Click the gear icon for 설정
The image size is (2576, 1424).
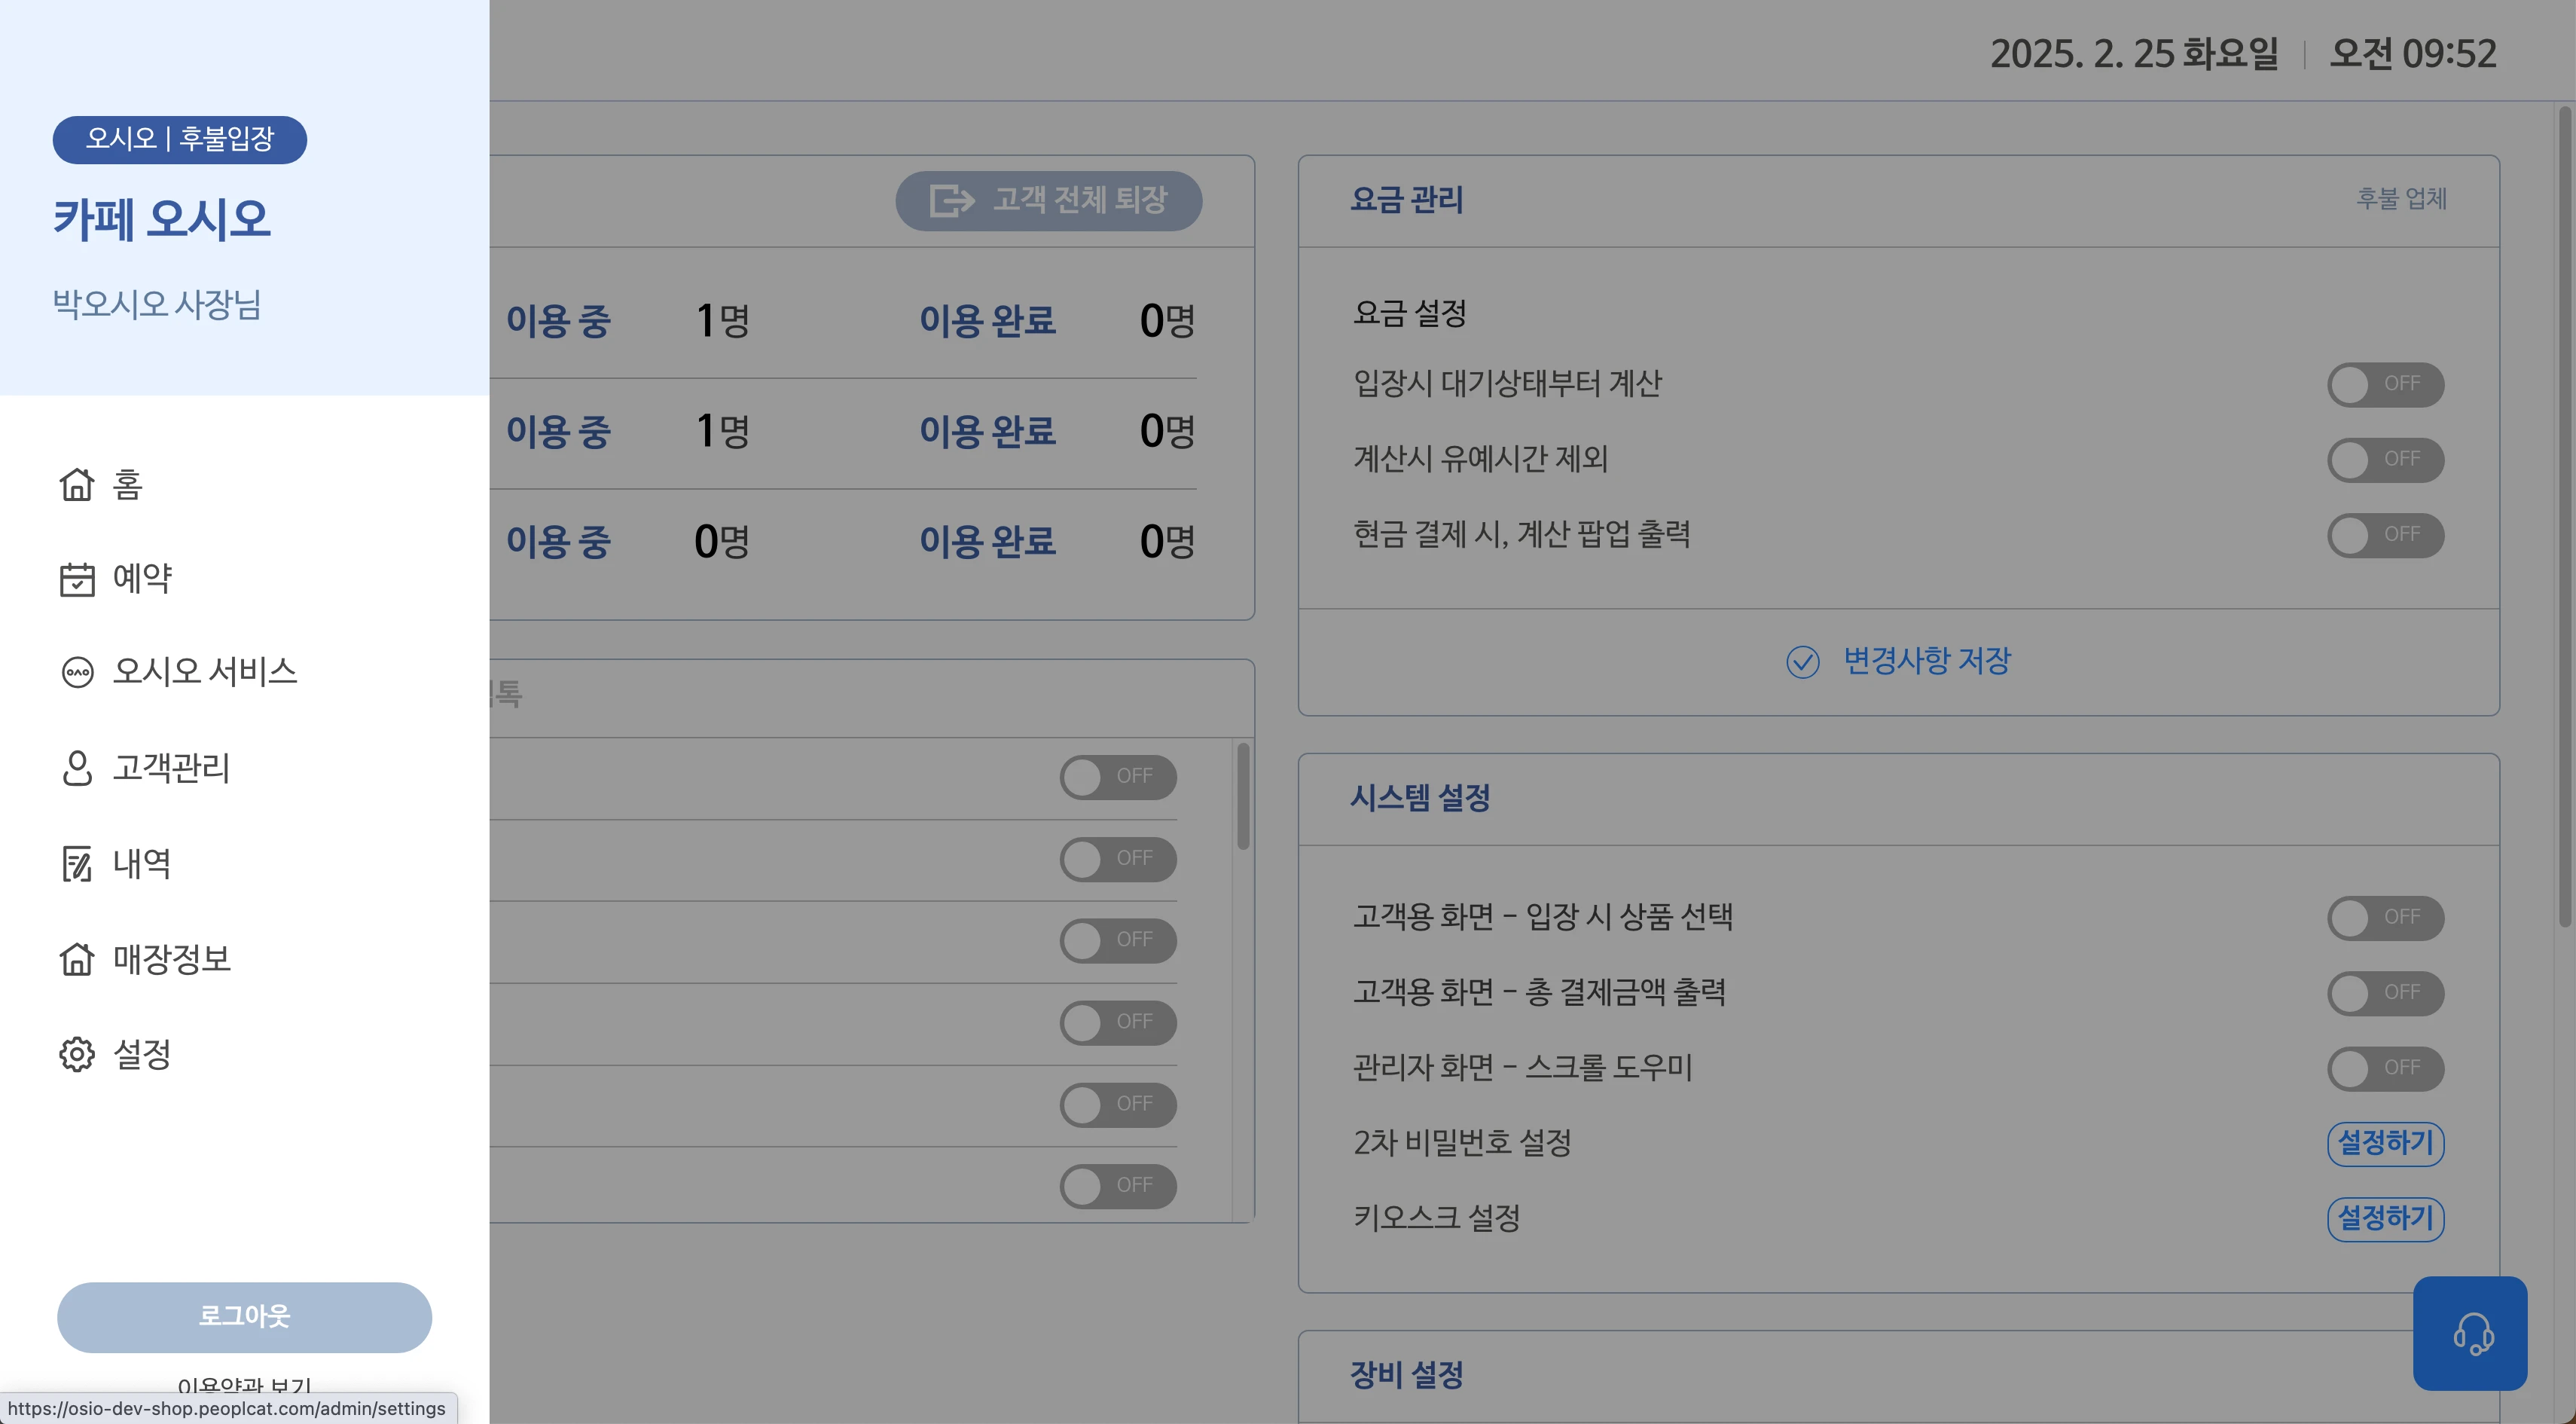click(77, 1054)
